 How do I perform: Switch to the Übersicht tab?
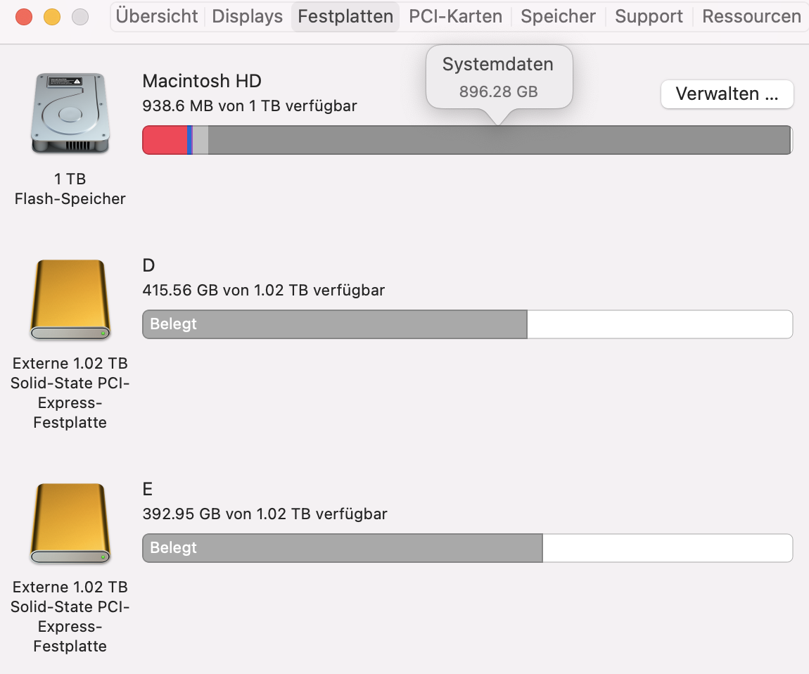157,16
